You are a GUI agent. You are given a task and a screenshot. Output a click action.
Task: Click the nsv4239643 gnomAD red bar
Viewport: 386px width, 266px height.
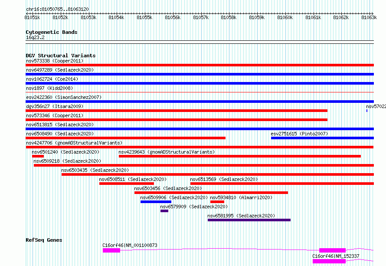click(x=240, y=156)
